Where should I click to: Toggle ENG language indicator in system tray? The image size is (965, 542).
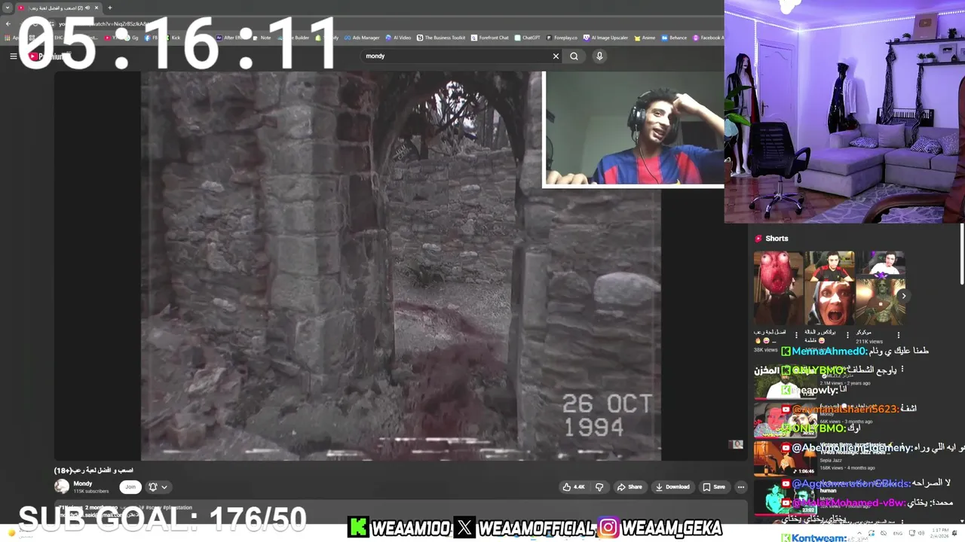click(898, 533)
